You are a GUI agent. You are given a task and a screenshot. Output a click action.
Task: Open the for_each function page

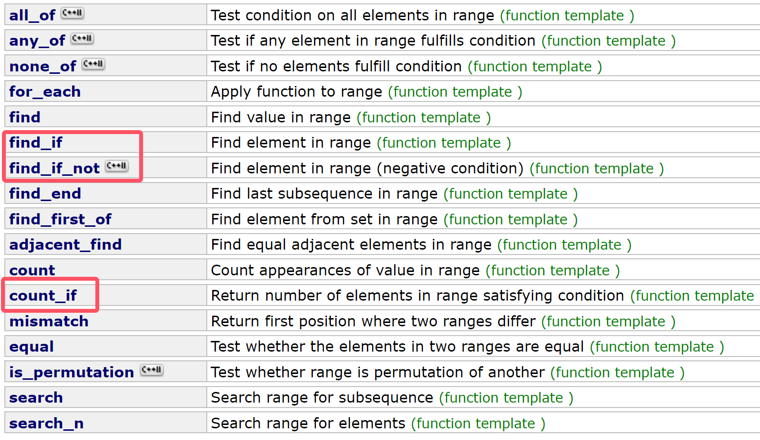[x=45, y=92]
